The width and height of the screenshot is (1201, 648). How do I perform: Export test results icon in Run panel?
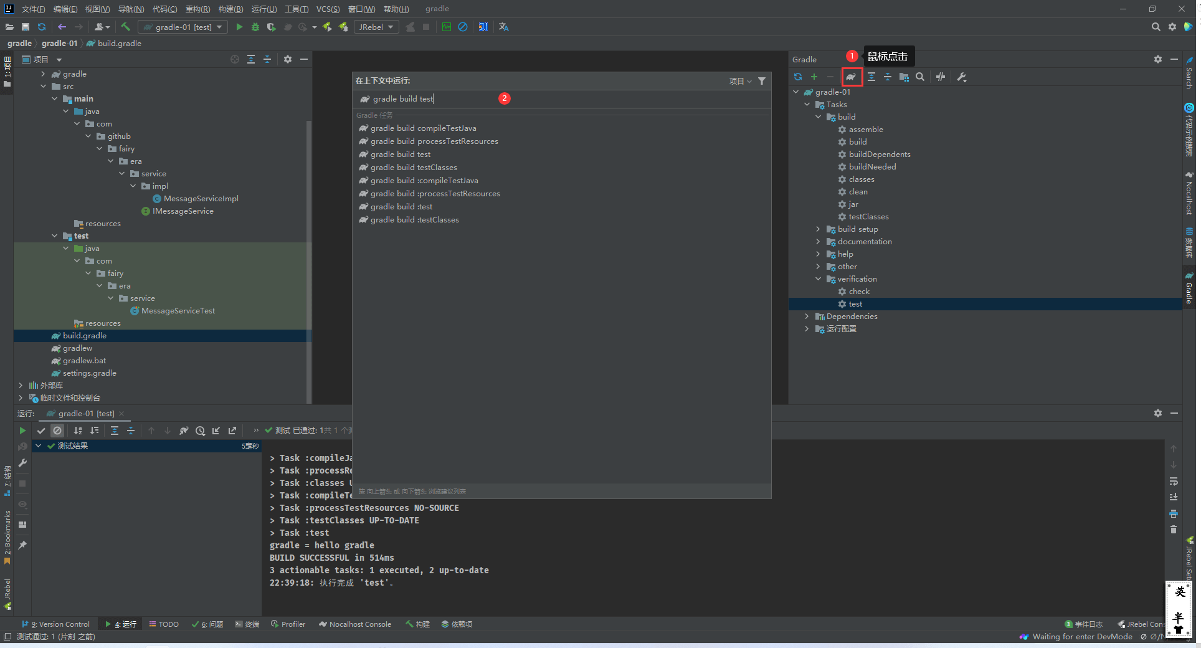(232, 431)
